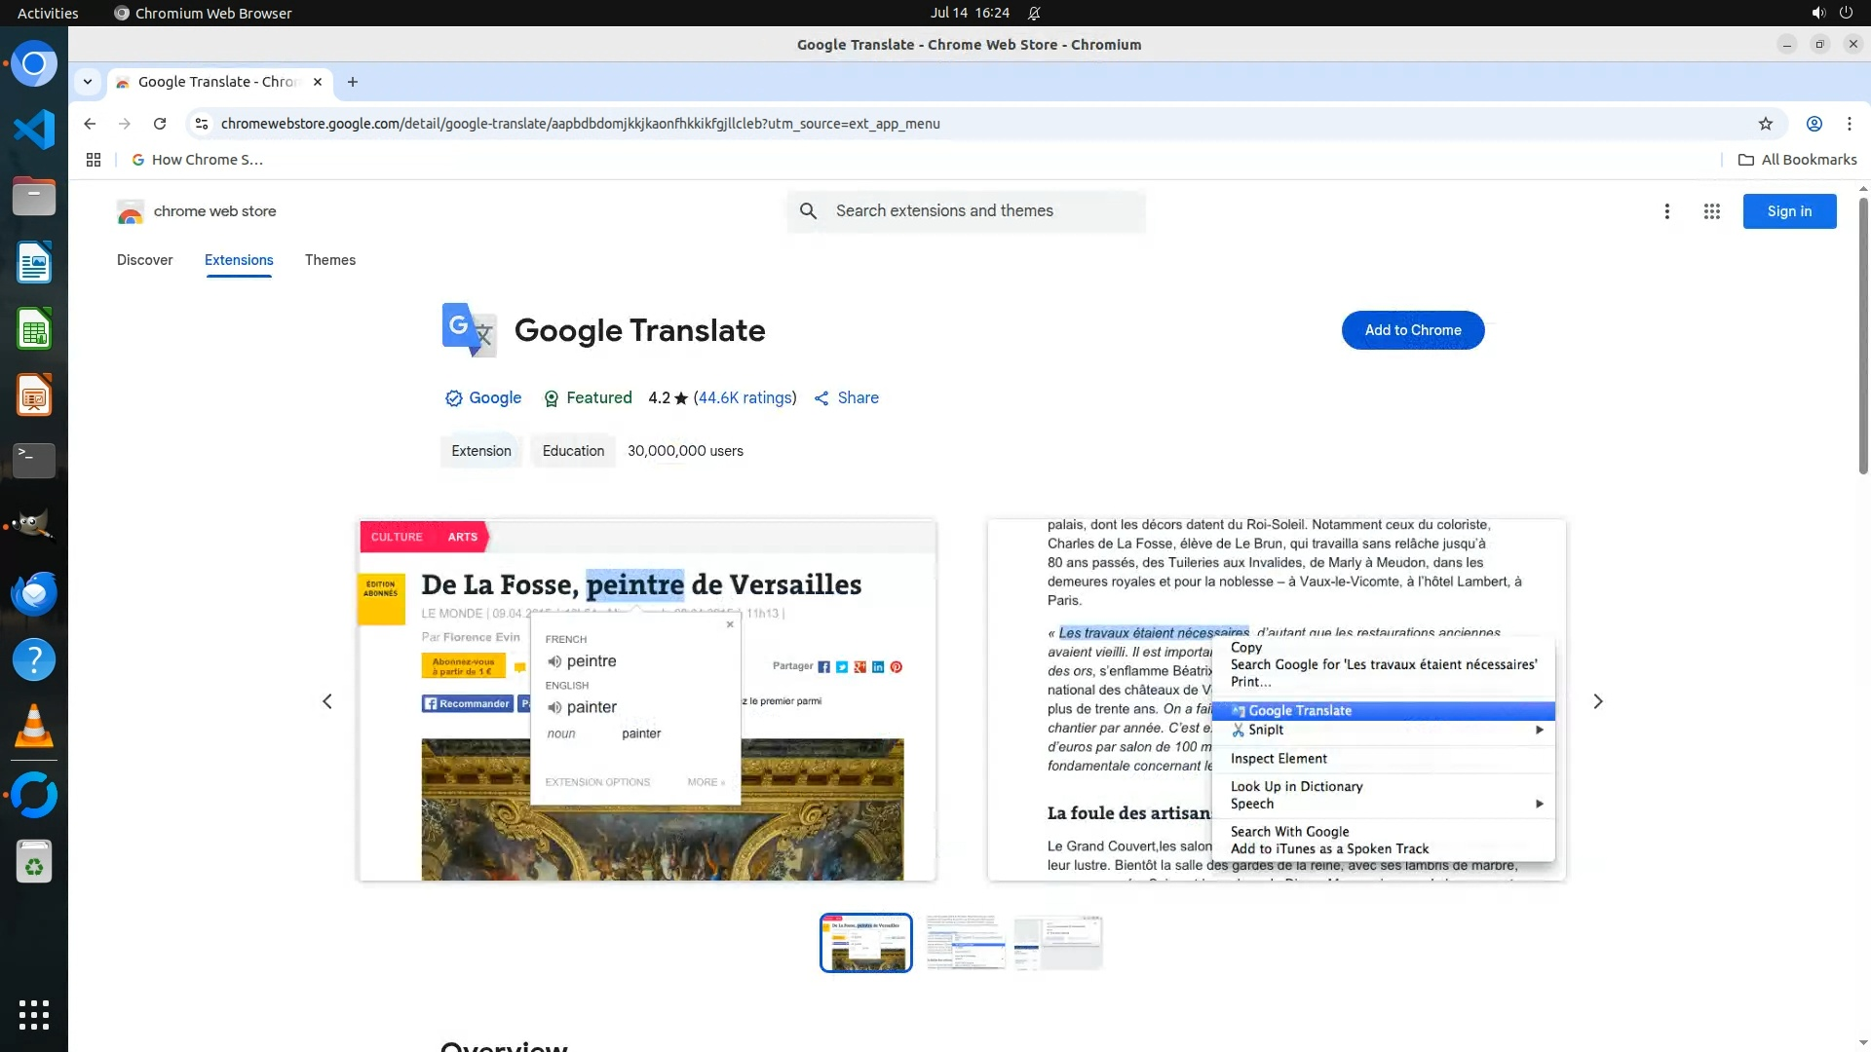Open Google apps grid icon
The width and height of the screenshot is (1871, 1052).
[x=1711, y=211]
